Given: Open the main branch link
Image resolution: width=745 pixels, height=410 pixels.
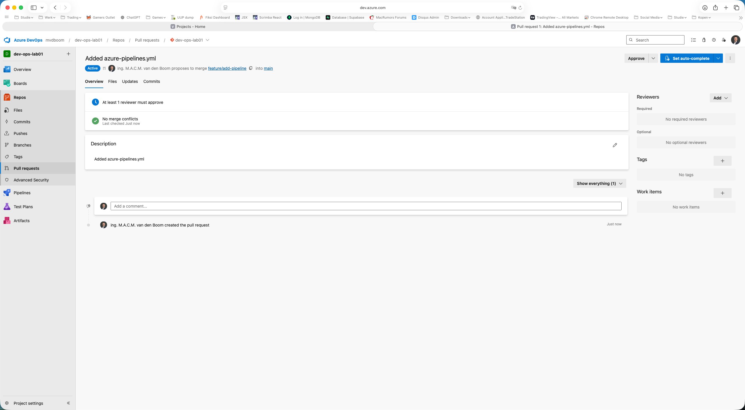Looking at the screenshot, I should (268, 68).
